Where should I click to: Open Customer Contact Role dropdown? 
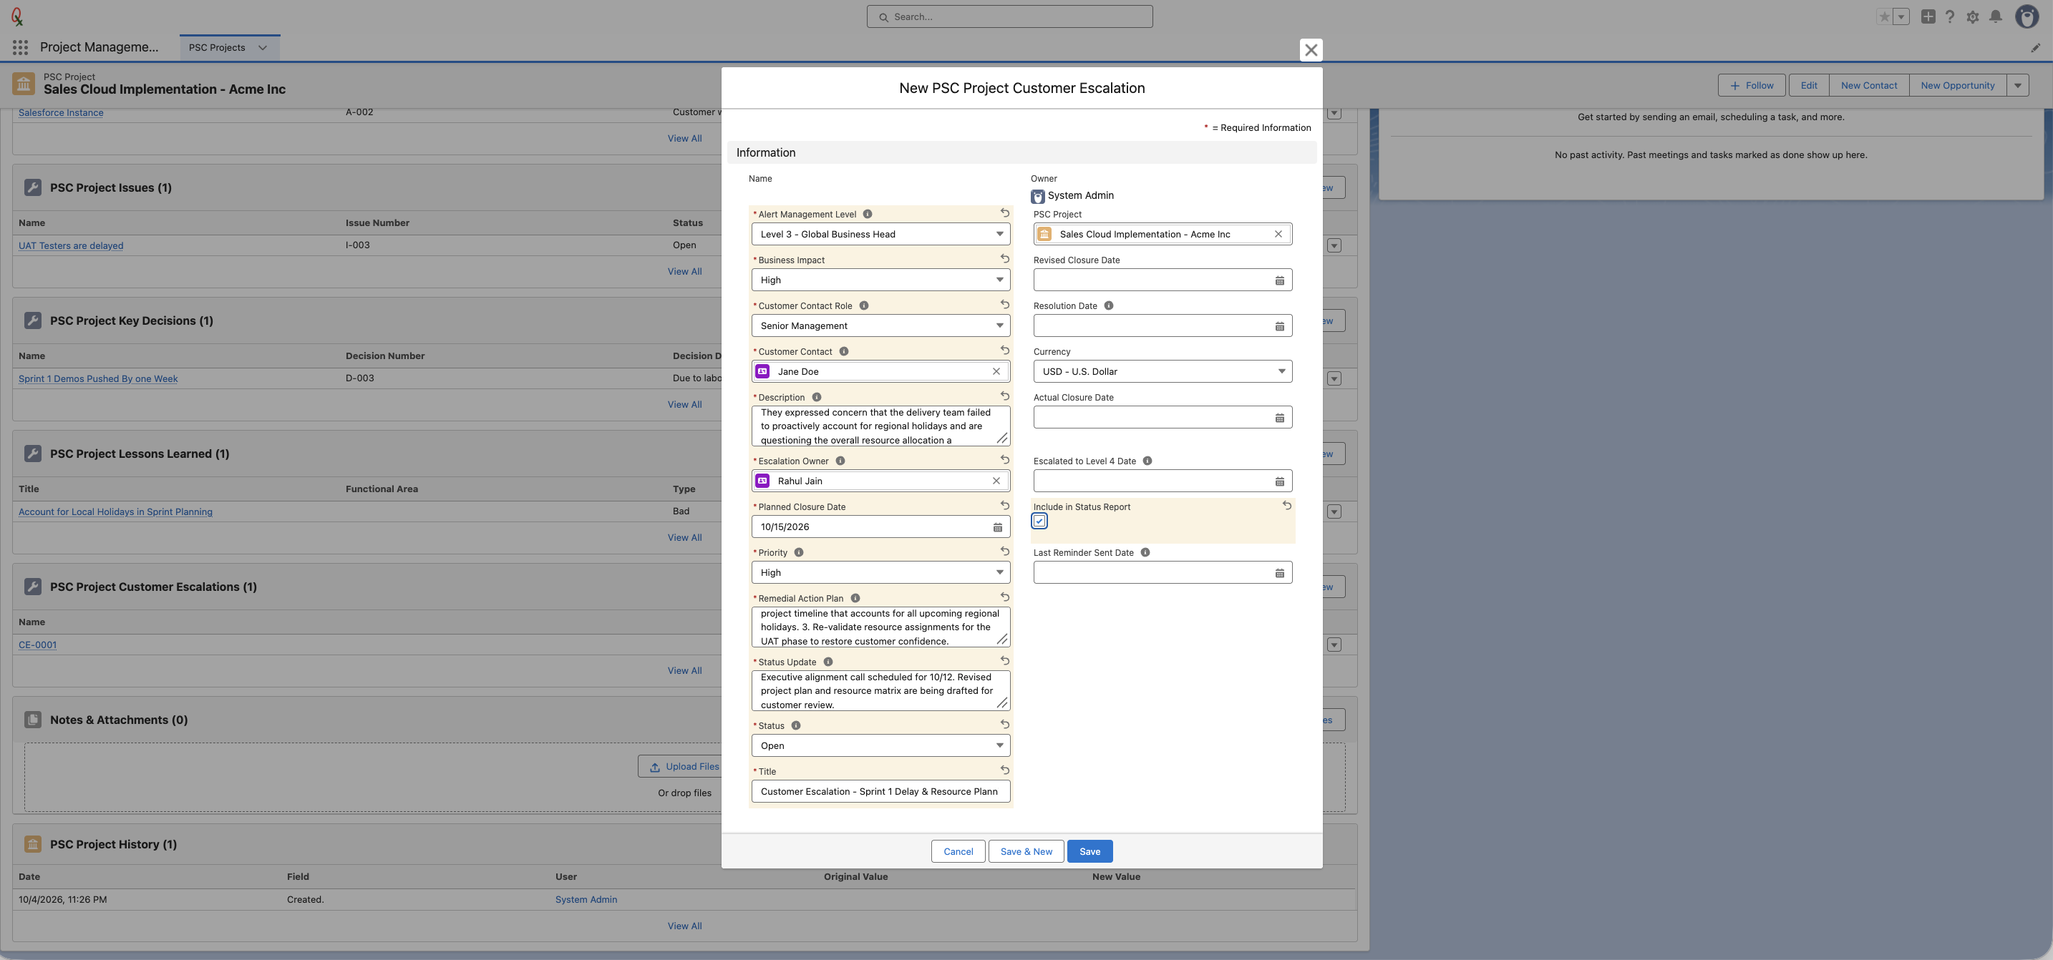(880, 326)
